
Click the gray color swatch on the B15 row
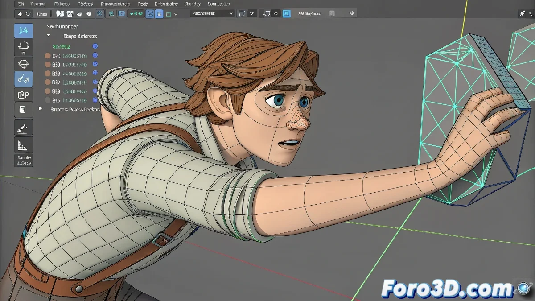click(48, 100)
